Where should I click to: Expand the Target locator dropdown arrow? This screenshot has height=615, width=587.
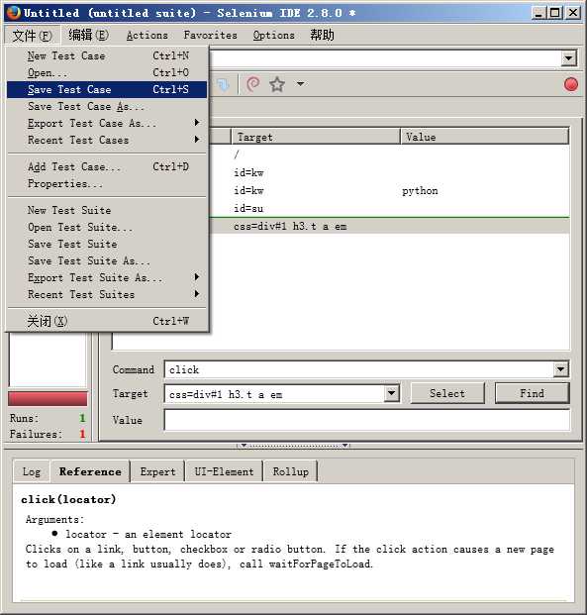coord(391,393)
